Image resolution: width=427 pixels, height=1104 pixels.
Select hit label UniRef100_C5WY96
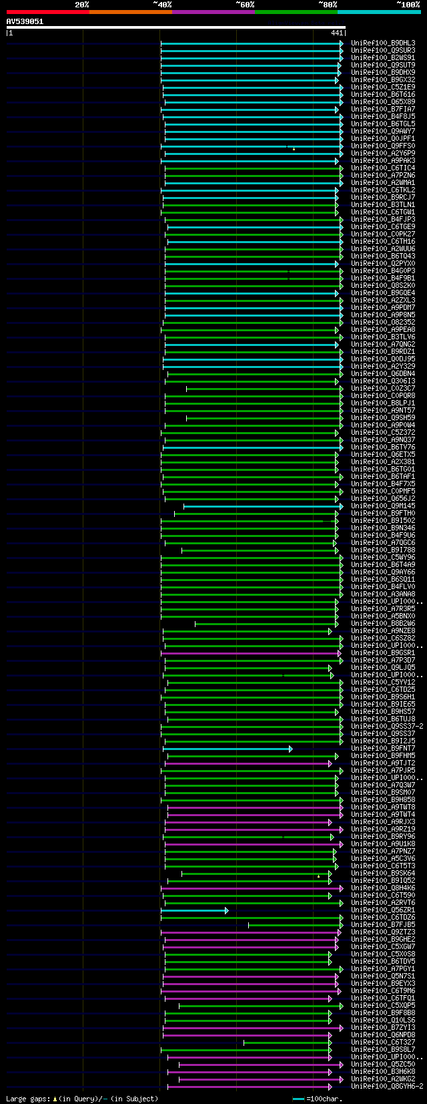point(383,558)
